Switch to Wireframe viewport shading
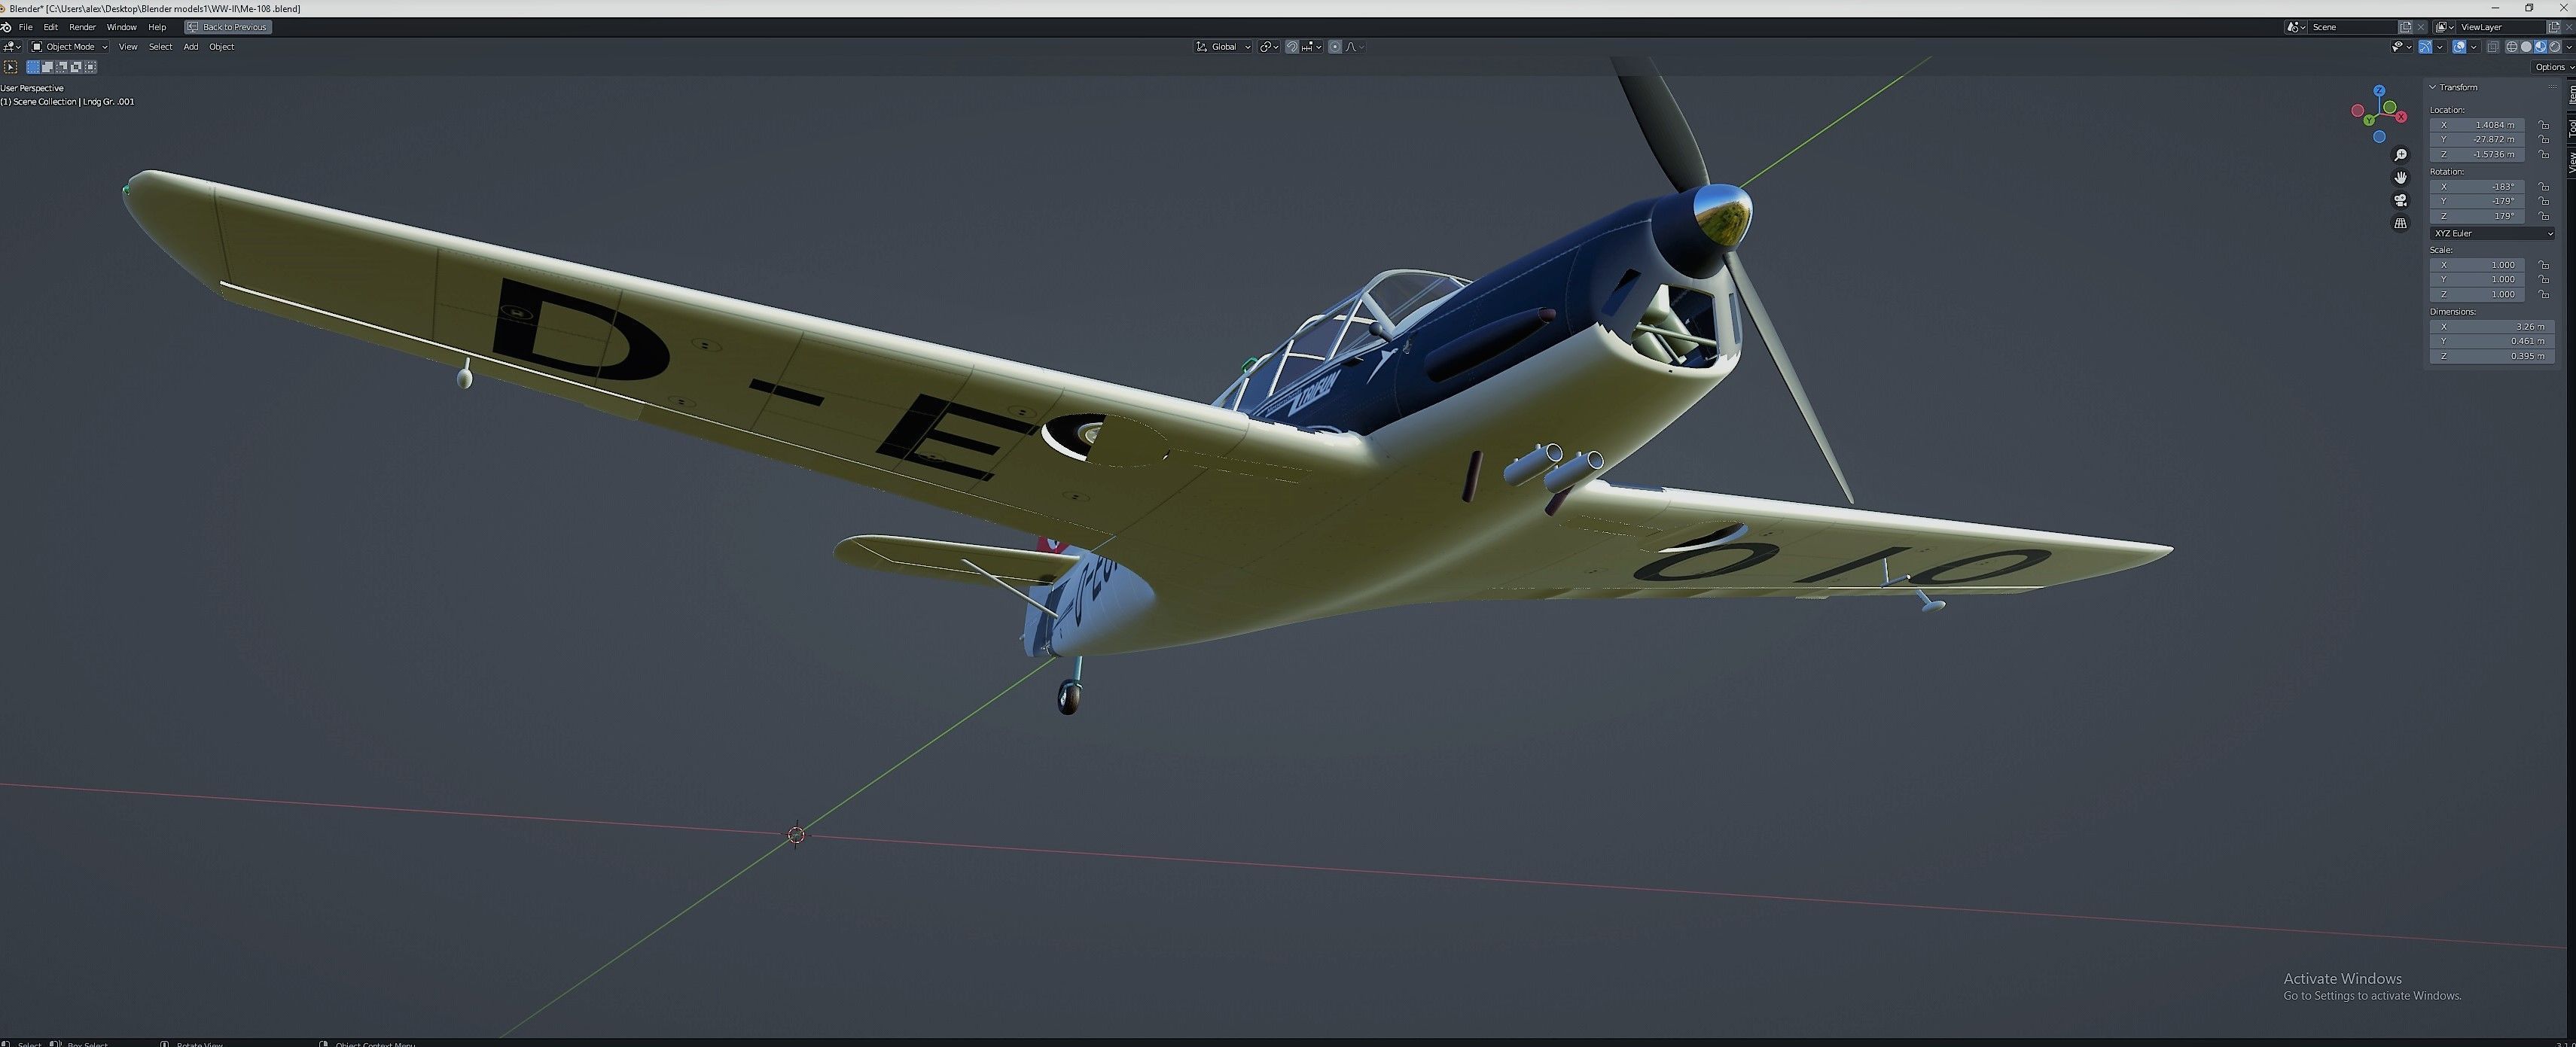Image resolution: width=2576 pixels, height=1047 pixels. tap(2512, 47)
